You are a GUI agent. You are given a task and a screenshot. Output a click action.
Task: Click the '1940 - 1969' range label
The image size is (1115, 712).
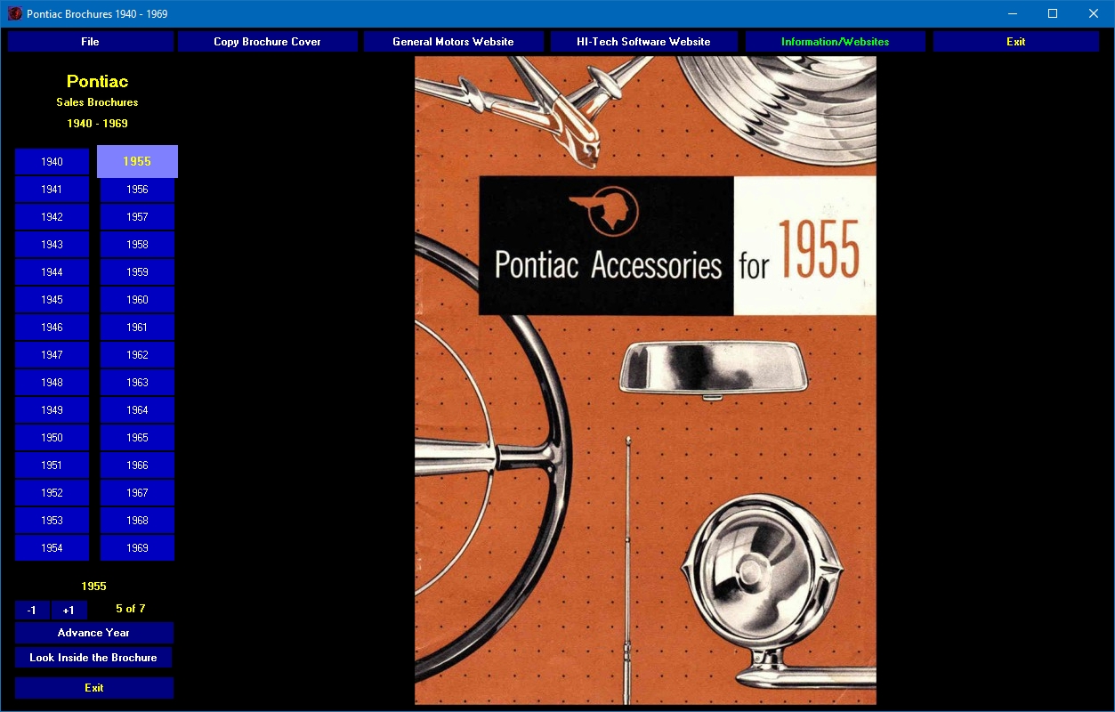[x=97, y=124]
